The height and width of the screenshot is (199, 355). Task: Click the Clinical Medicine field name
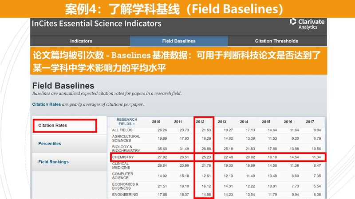[121, 166]
